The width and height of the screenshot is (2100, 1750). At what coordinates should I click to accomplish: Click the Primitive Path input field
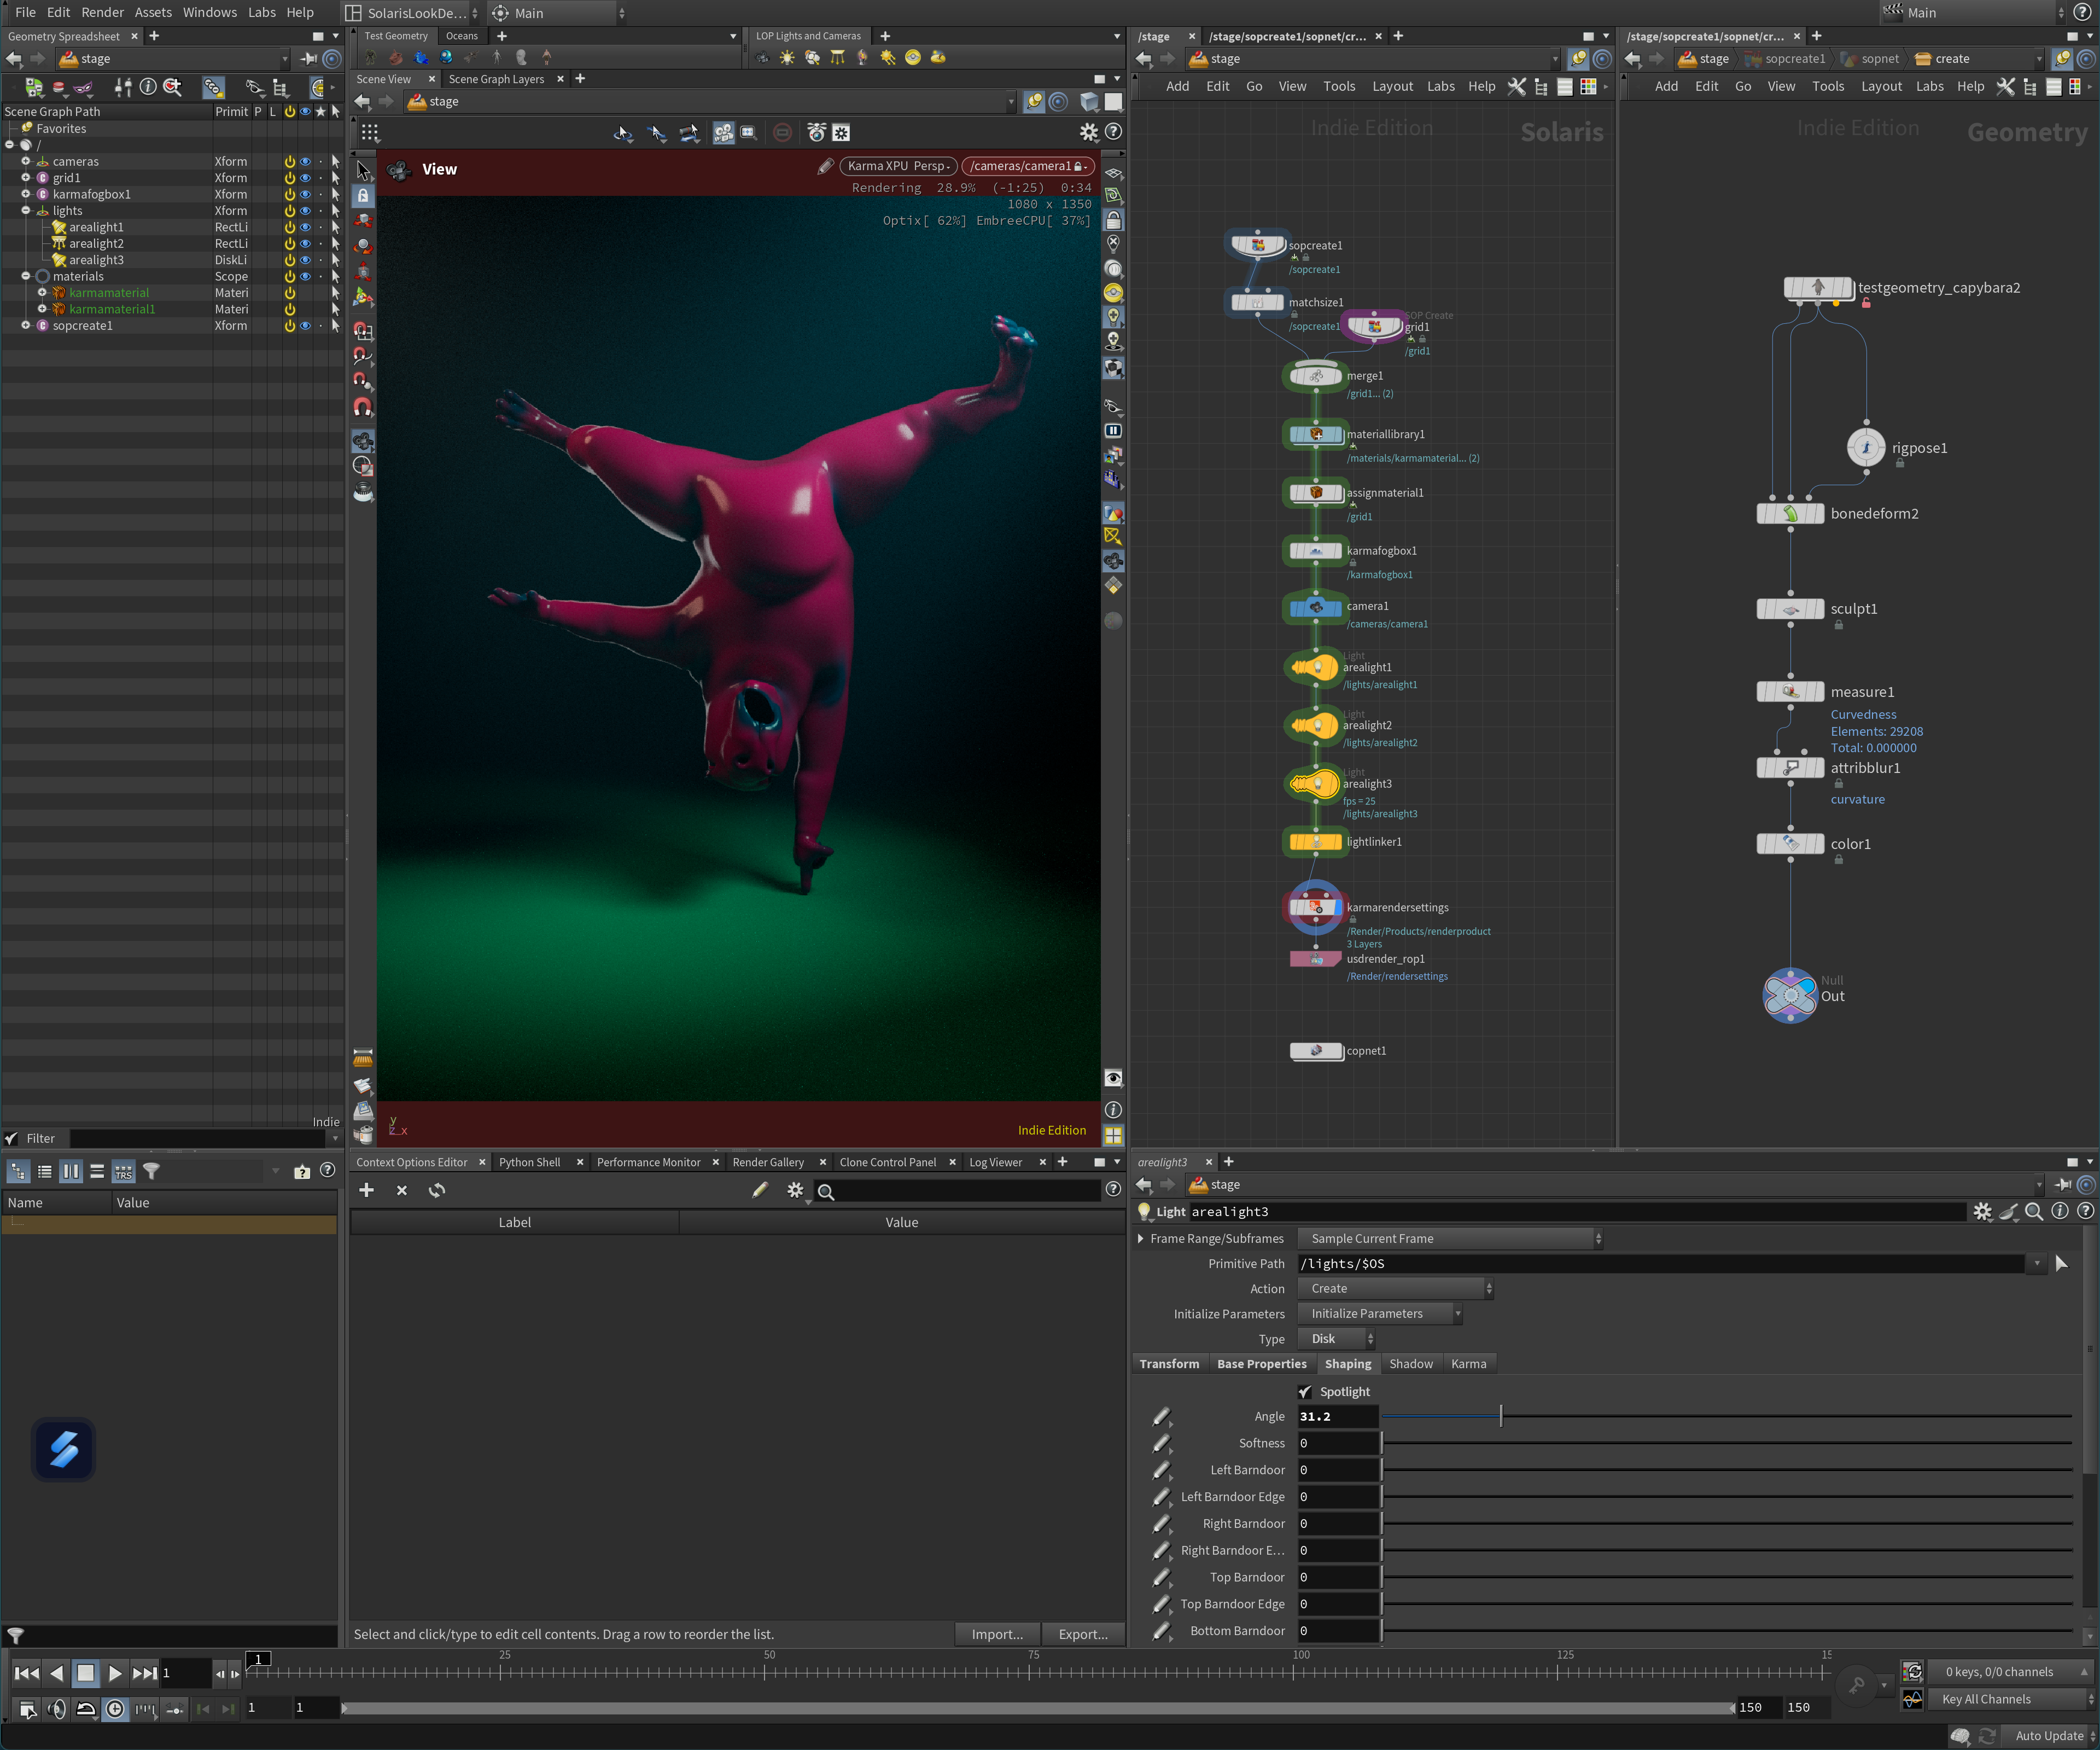point(1662,1264)
